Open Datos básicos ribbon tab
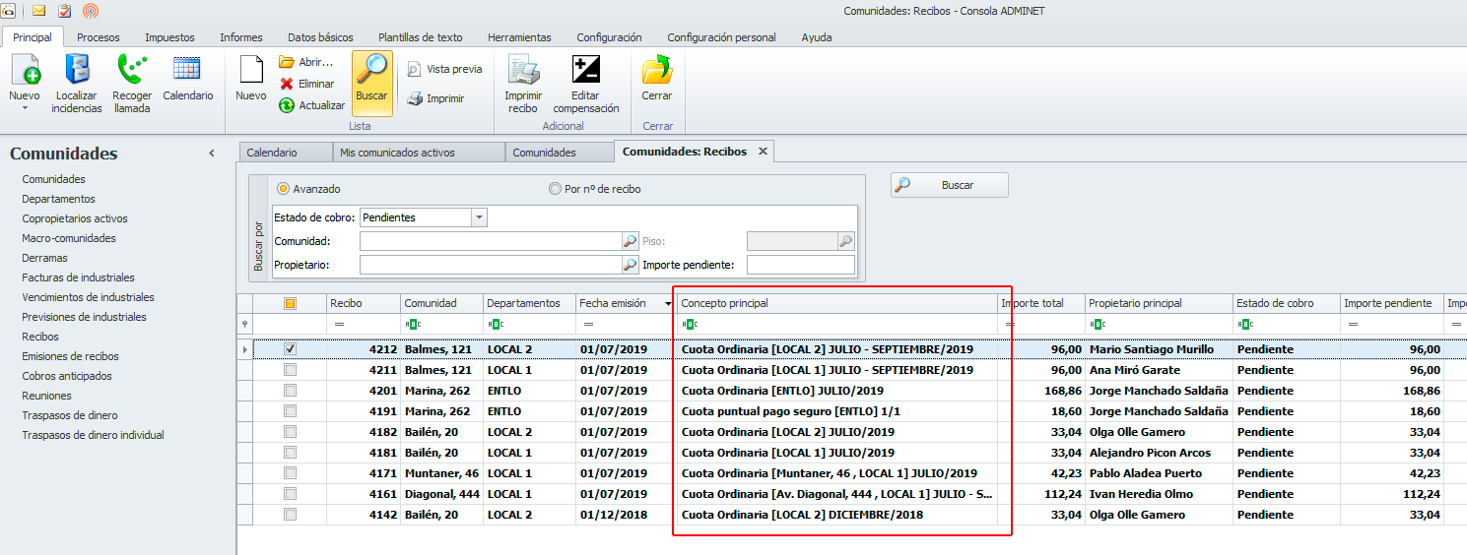 coord(320,37)
